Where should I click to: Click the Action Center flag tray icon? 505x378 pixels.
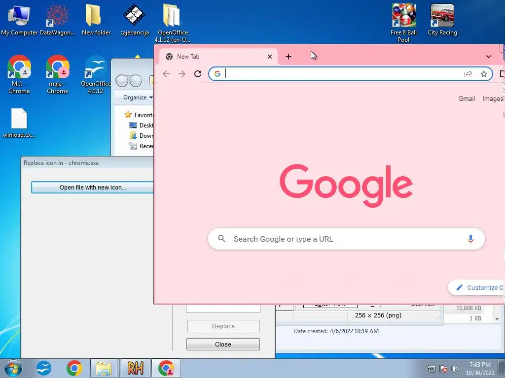click(x=443, y=369)
